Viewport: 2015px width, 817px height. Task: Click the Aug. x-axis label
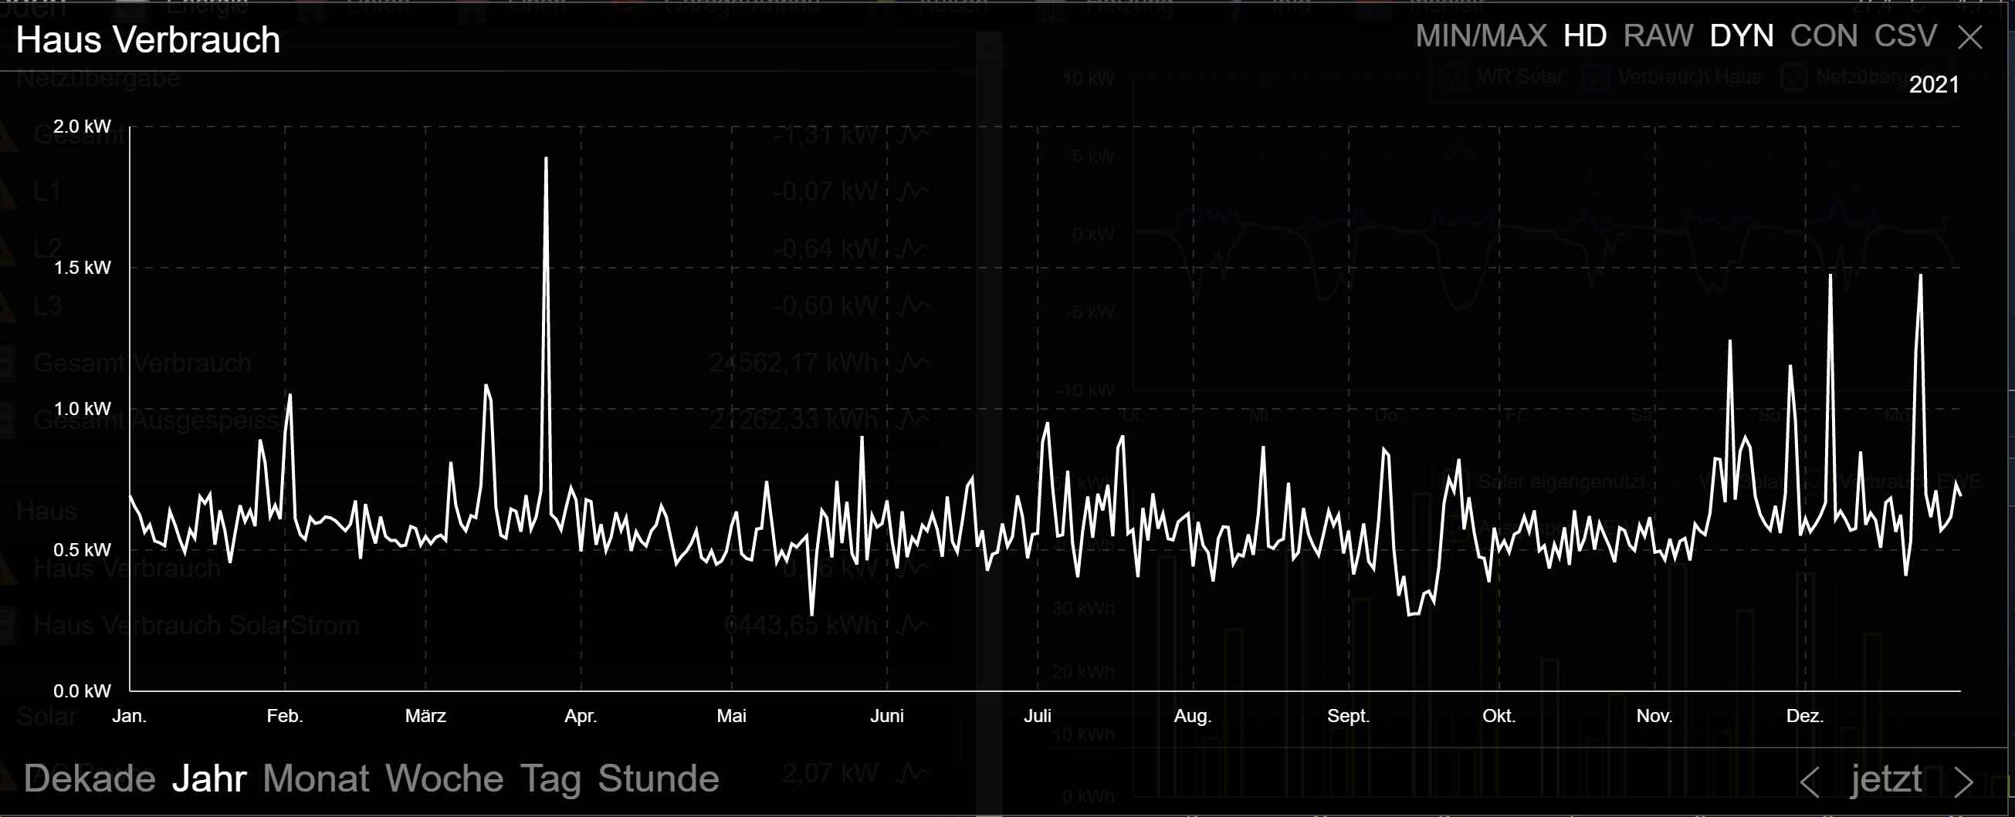[1192, 716]
